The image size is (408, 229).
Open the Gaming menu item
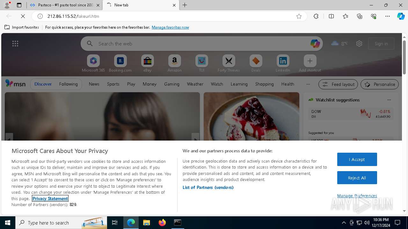(172, 84)
